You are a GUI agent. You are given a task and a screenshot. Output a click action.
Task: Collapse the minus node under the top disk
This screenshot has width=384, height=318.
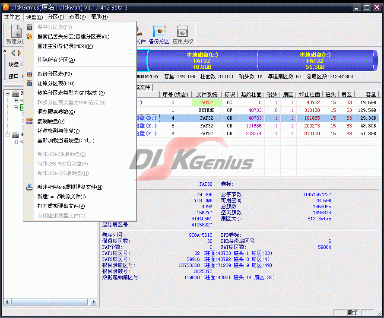[16, 107]
